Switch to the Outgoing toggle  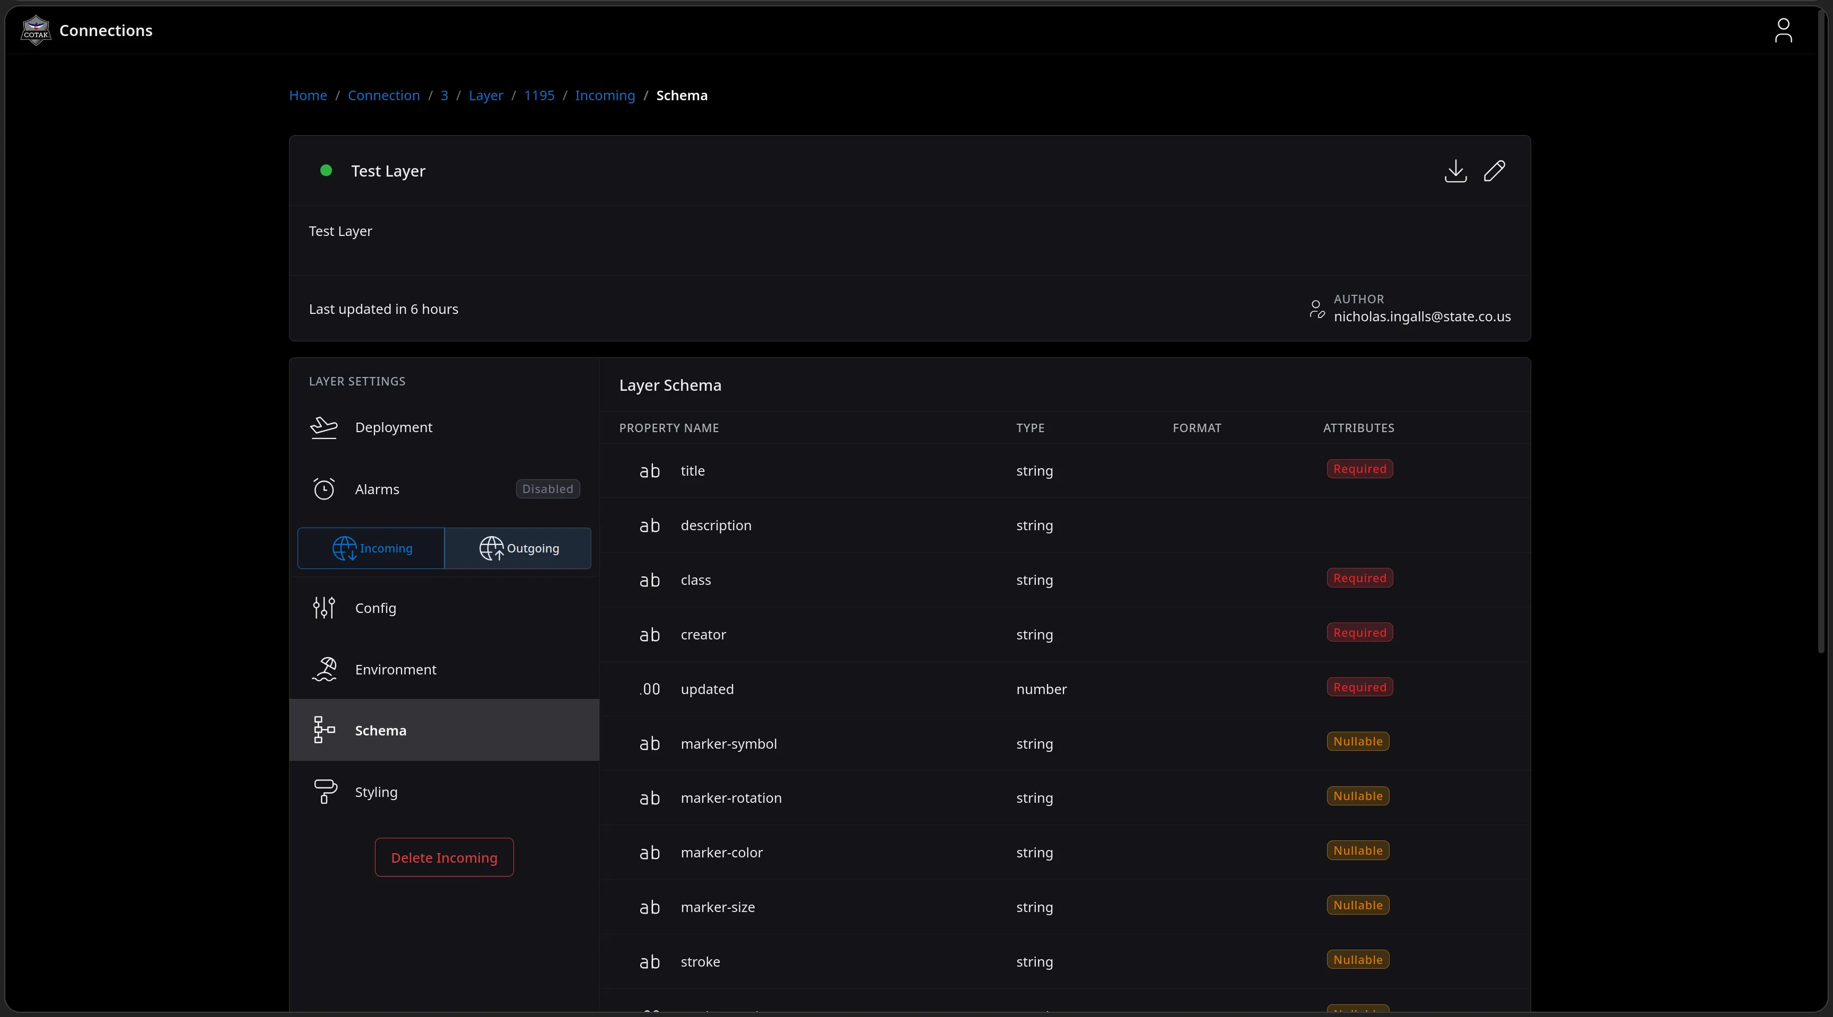pos(518,548)
